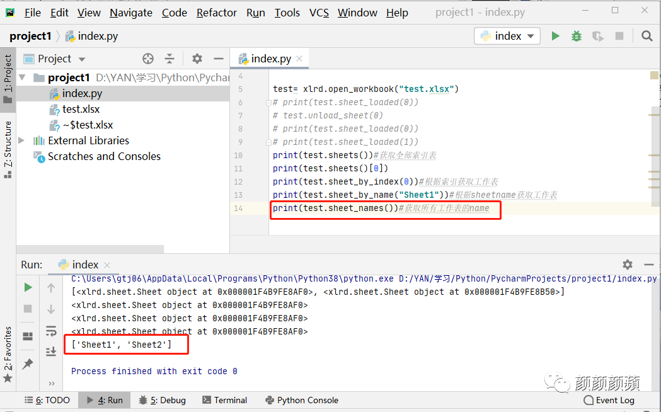
Task: Select index.py in the project tree
Action: pos(82,93)
